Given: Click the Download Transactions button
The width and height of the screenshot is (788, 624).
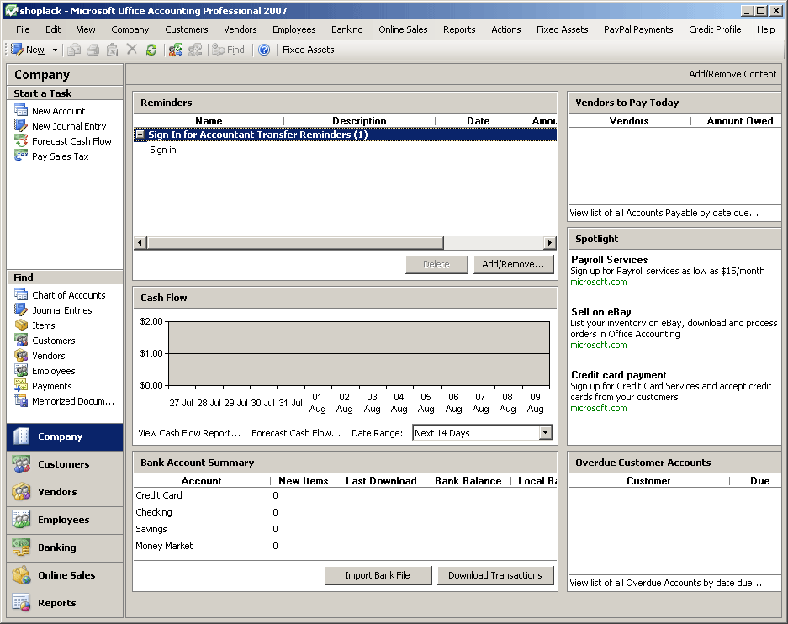Looking at the screenshot, I should (x=495, y=575).
